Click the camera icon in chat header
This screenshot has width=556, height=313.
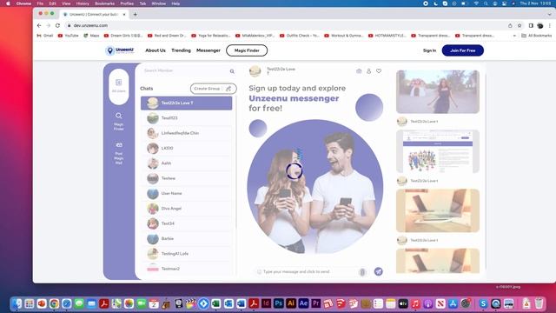coord(359,71)
